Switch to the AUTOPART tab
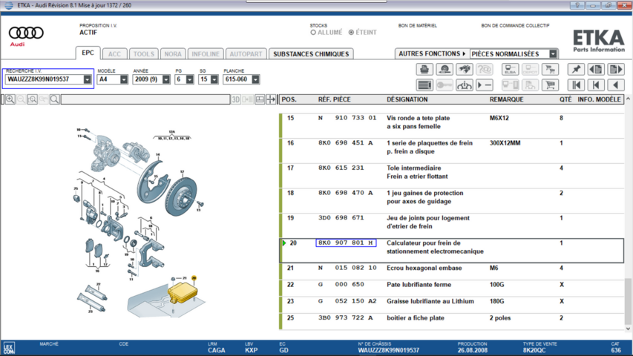 246,54
